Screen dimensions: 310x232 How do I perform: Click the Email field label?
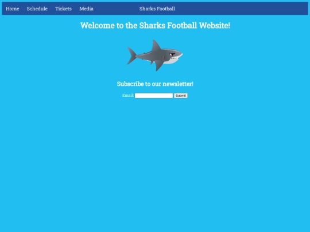click(128, 96)
